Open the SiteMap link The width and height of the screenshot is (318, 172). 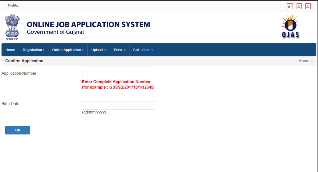14,6
